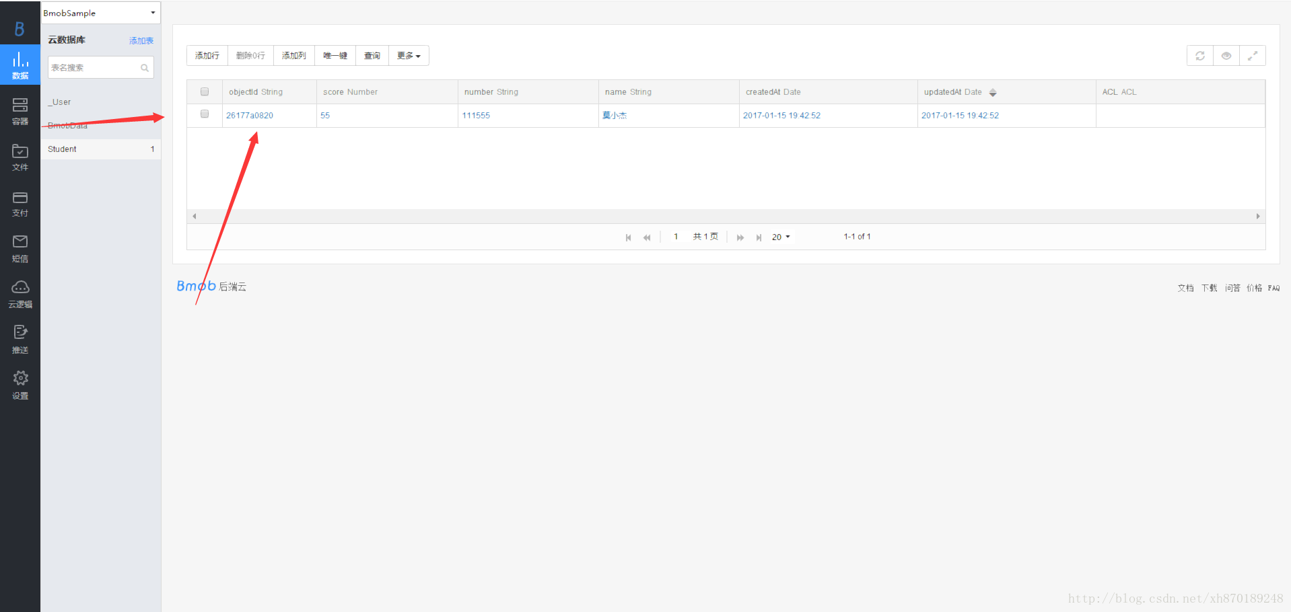
Task: Open the 推送 push section
Action: click(x=20, y=340)
